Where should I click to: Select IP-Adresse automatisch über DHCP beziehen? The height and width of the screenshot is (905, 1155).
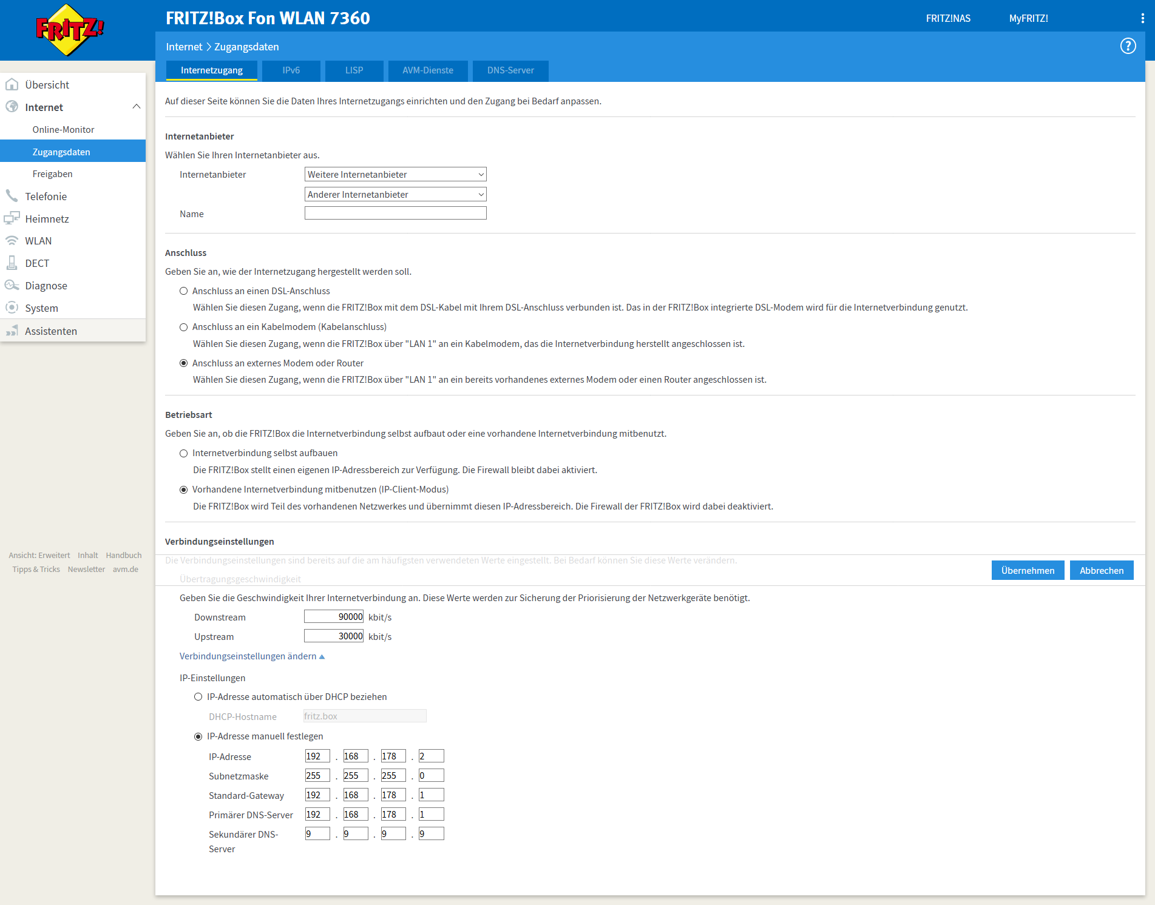pos(198,697)
